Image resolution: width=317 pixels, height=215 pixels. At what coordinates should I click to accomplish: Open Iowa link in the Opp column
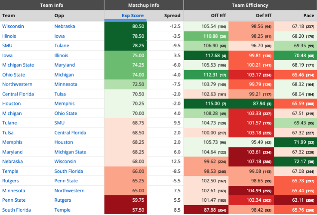59,36
